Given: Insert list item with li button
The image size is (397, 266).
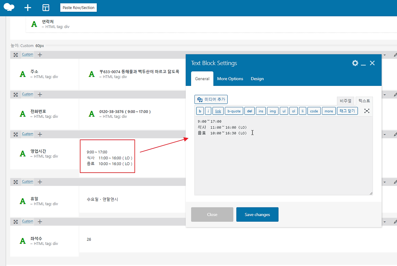Looking at the screenshot, I should coord(302,111).
